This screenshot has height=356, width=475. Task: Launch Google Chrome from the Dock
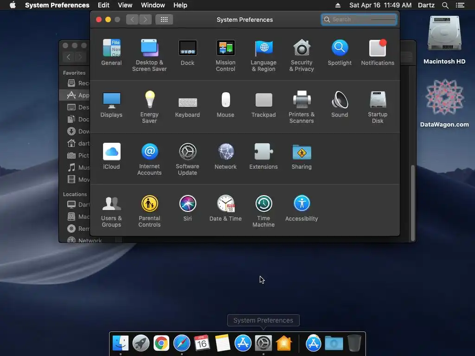click(161, 343)
